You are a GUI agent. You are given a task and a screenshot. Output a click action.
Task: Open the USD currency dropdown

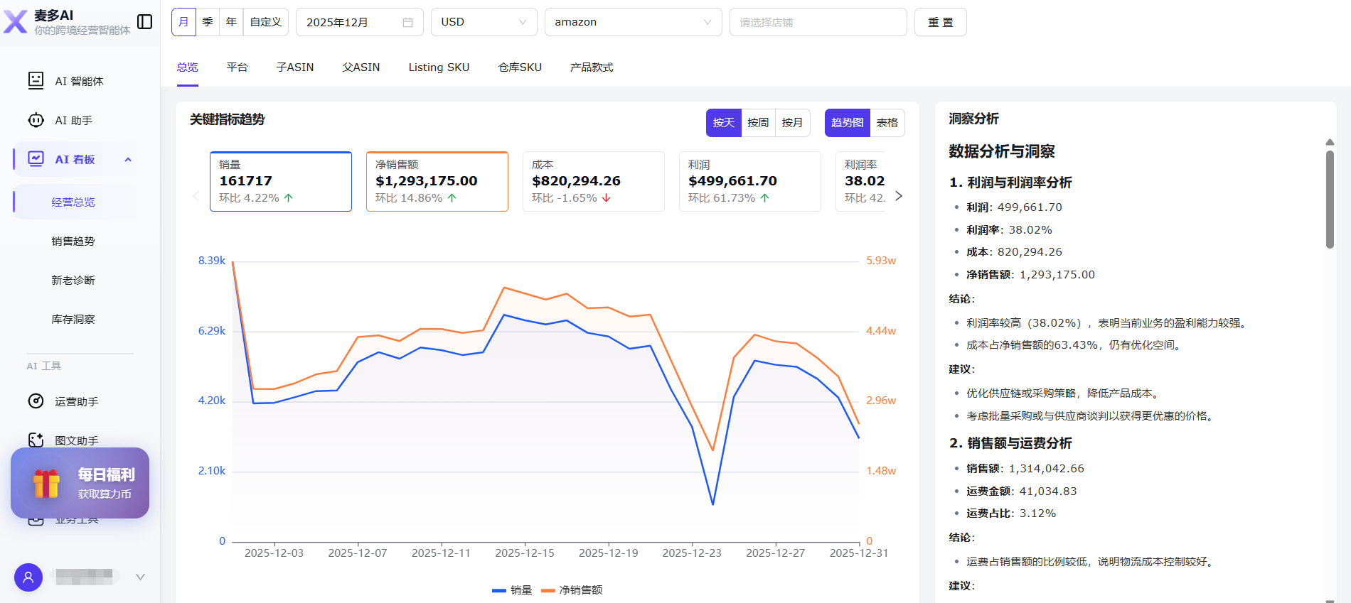(484, 22)
